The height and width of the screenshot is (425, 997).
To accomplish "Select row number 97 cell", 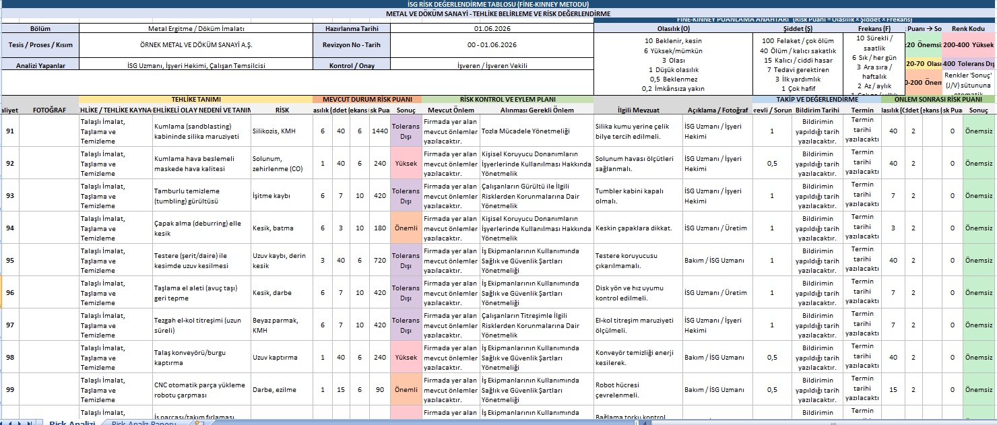I will pos(10,325).
